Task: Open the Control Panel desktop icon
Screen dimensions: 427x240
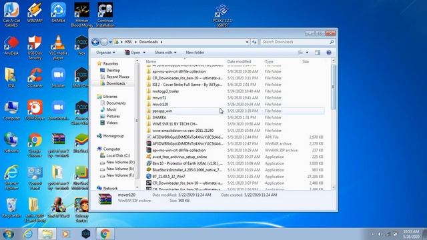Action: point(35,178)
